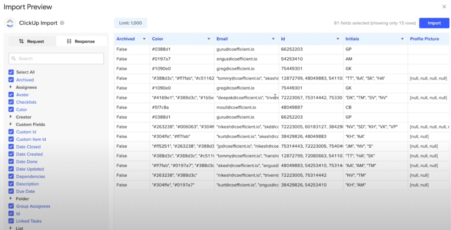Select cell with angus@coefficient.io
Viewport: 451px width, 230px height.
tap(247, 59)
